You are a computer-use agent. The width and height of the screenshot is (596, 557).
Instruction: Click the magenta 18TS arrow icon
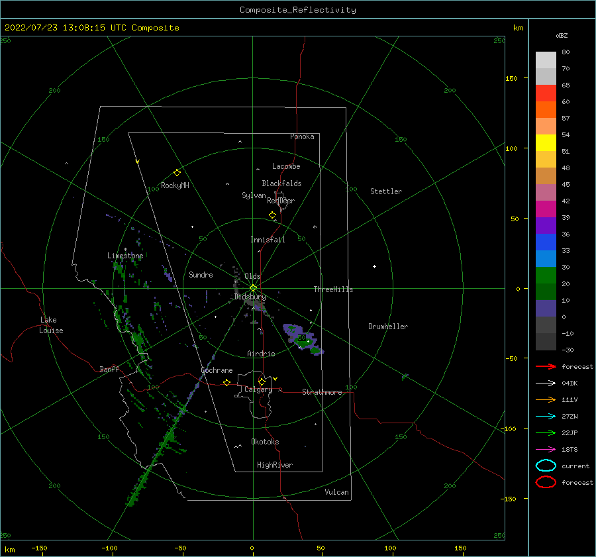pyautogui.click(x=546, y=450)
